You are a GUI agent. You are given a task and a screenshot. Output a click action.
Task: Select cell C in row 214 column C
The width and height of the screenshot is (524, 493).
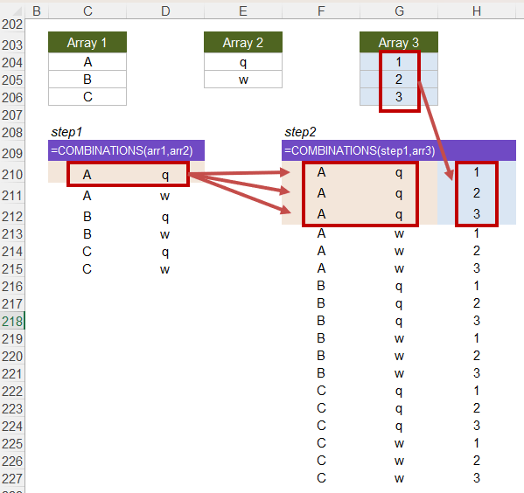[87, 252]
